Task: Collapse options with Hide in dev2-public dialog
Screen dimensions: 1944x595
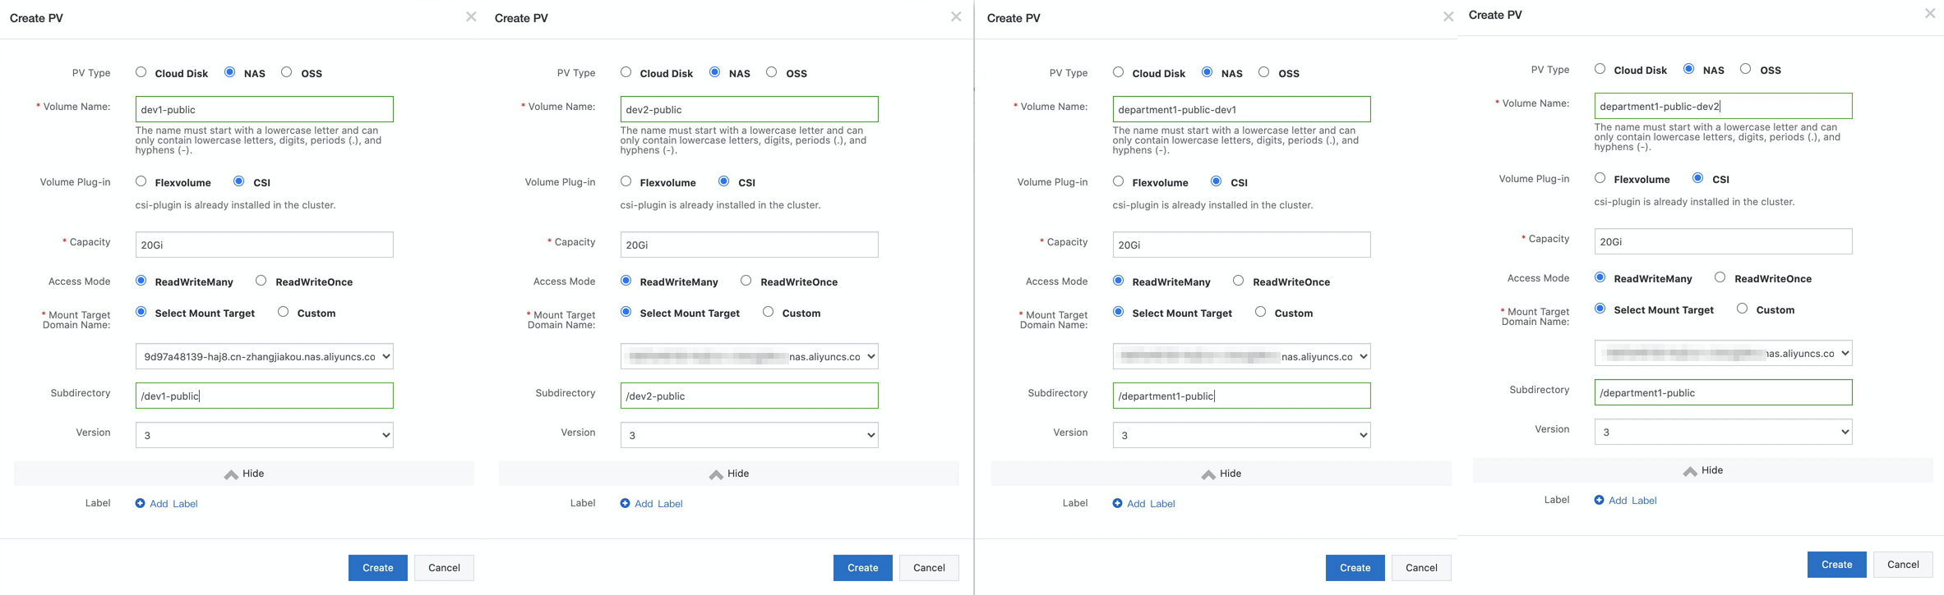Action: pyautogui.click(x=729, y=474)
